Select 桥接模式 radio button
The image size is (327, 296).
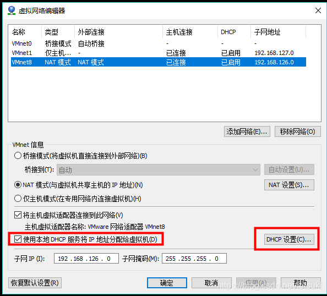pyautogui.click(x=18, y=156)
